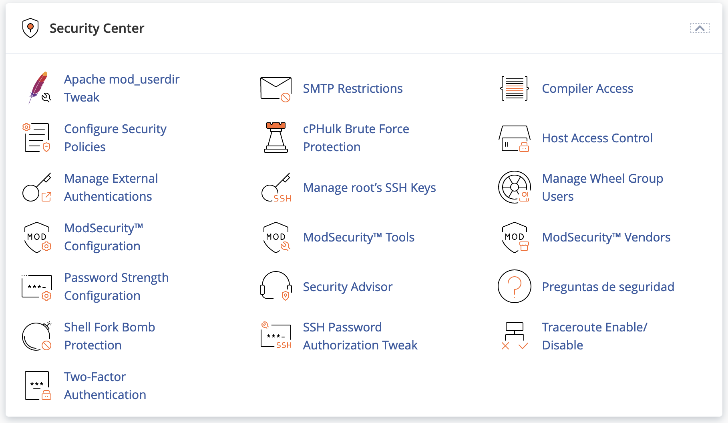728x423 pixels.
Task: Open Password Strength Configuration link
Action: pos(116,287)
